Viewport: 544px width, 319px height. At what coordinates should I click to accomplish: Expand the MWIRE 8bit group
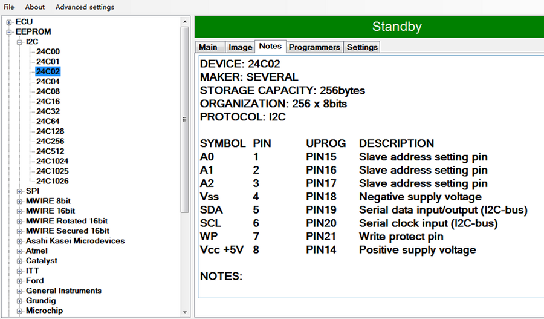[19, 202]
